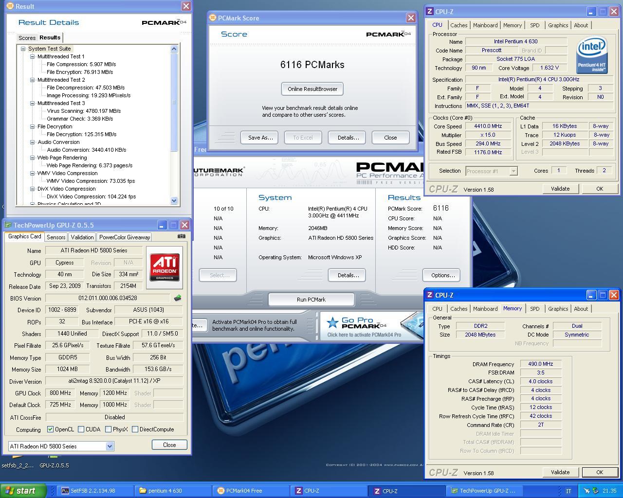This screenshot has width=623, height=498.
Task: Toggle the CUDA checkbox in GPU-Z
Action: 81,429
